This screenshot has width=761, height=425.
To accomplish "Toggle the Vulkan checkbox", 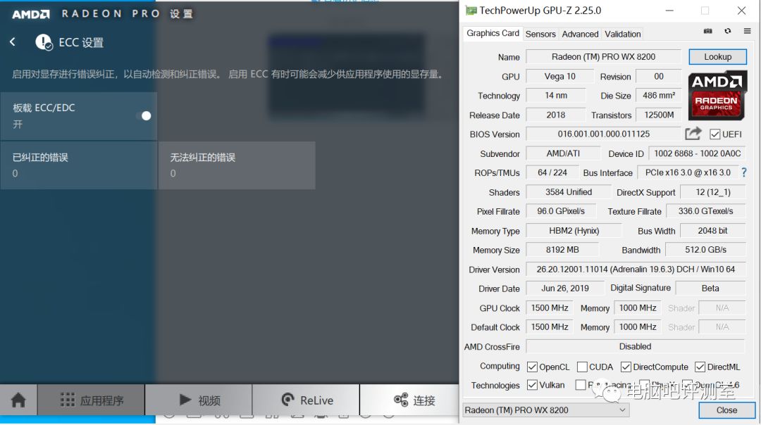I will pos(532,385).
